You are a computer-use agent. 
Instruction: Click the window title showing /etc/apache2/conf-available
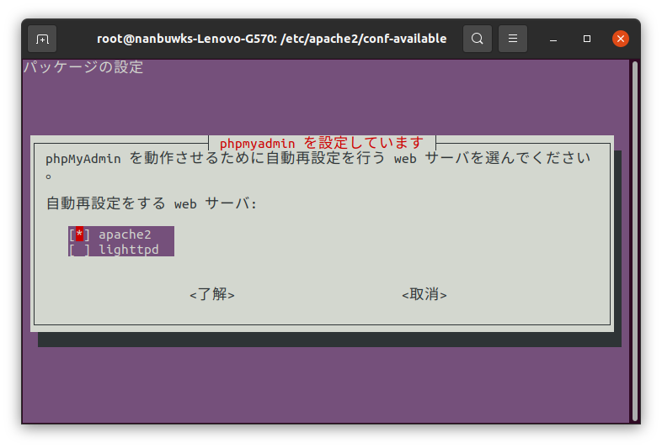[x=272, y=39]
